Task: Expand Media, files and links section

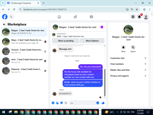Action: tap(128, 70)
